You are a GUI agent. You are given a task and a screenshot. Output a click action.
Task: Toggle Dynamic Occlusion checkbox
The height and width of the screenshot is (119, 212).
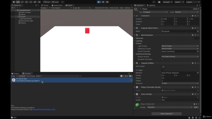162,59
